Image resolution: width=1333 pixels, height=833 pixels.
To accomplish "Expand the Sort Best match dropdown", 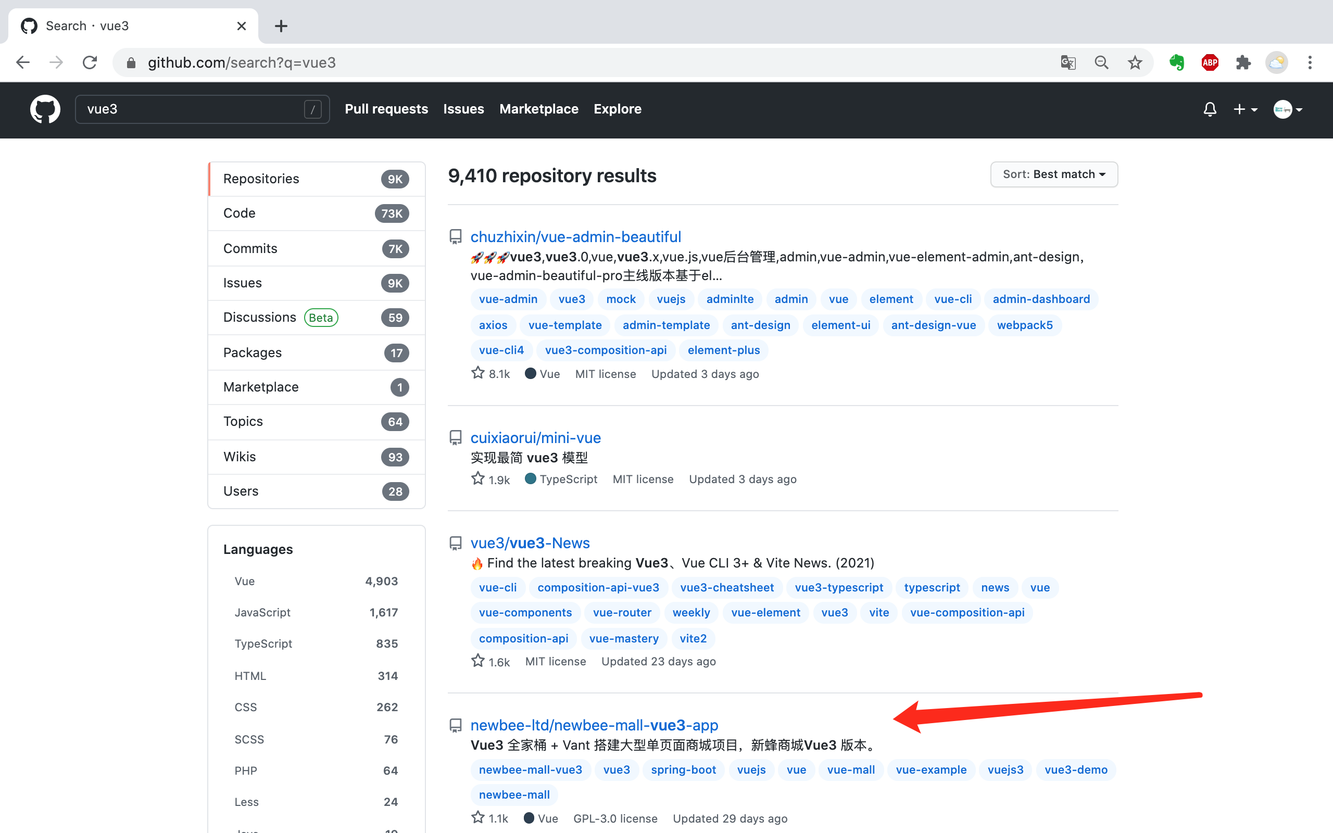I will click(x=1054, y=174).
